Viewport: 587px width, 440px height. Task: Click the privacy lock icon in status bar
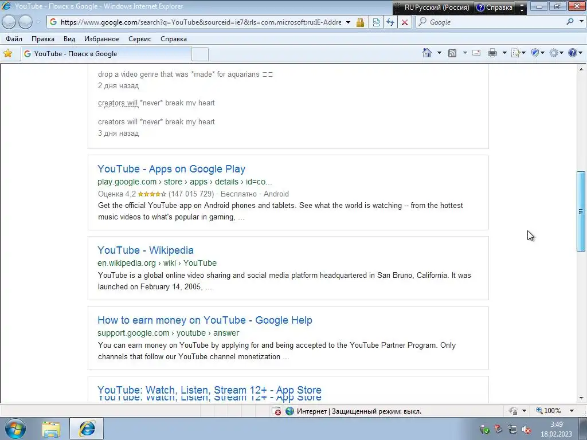[513, 411]
